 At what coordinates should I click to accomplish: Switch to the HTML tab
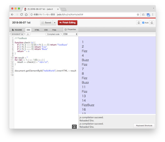[x=37, y=30]
